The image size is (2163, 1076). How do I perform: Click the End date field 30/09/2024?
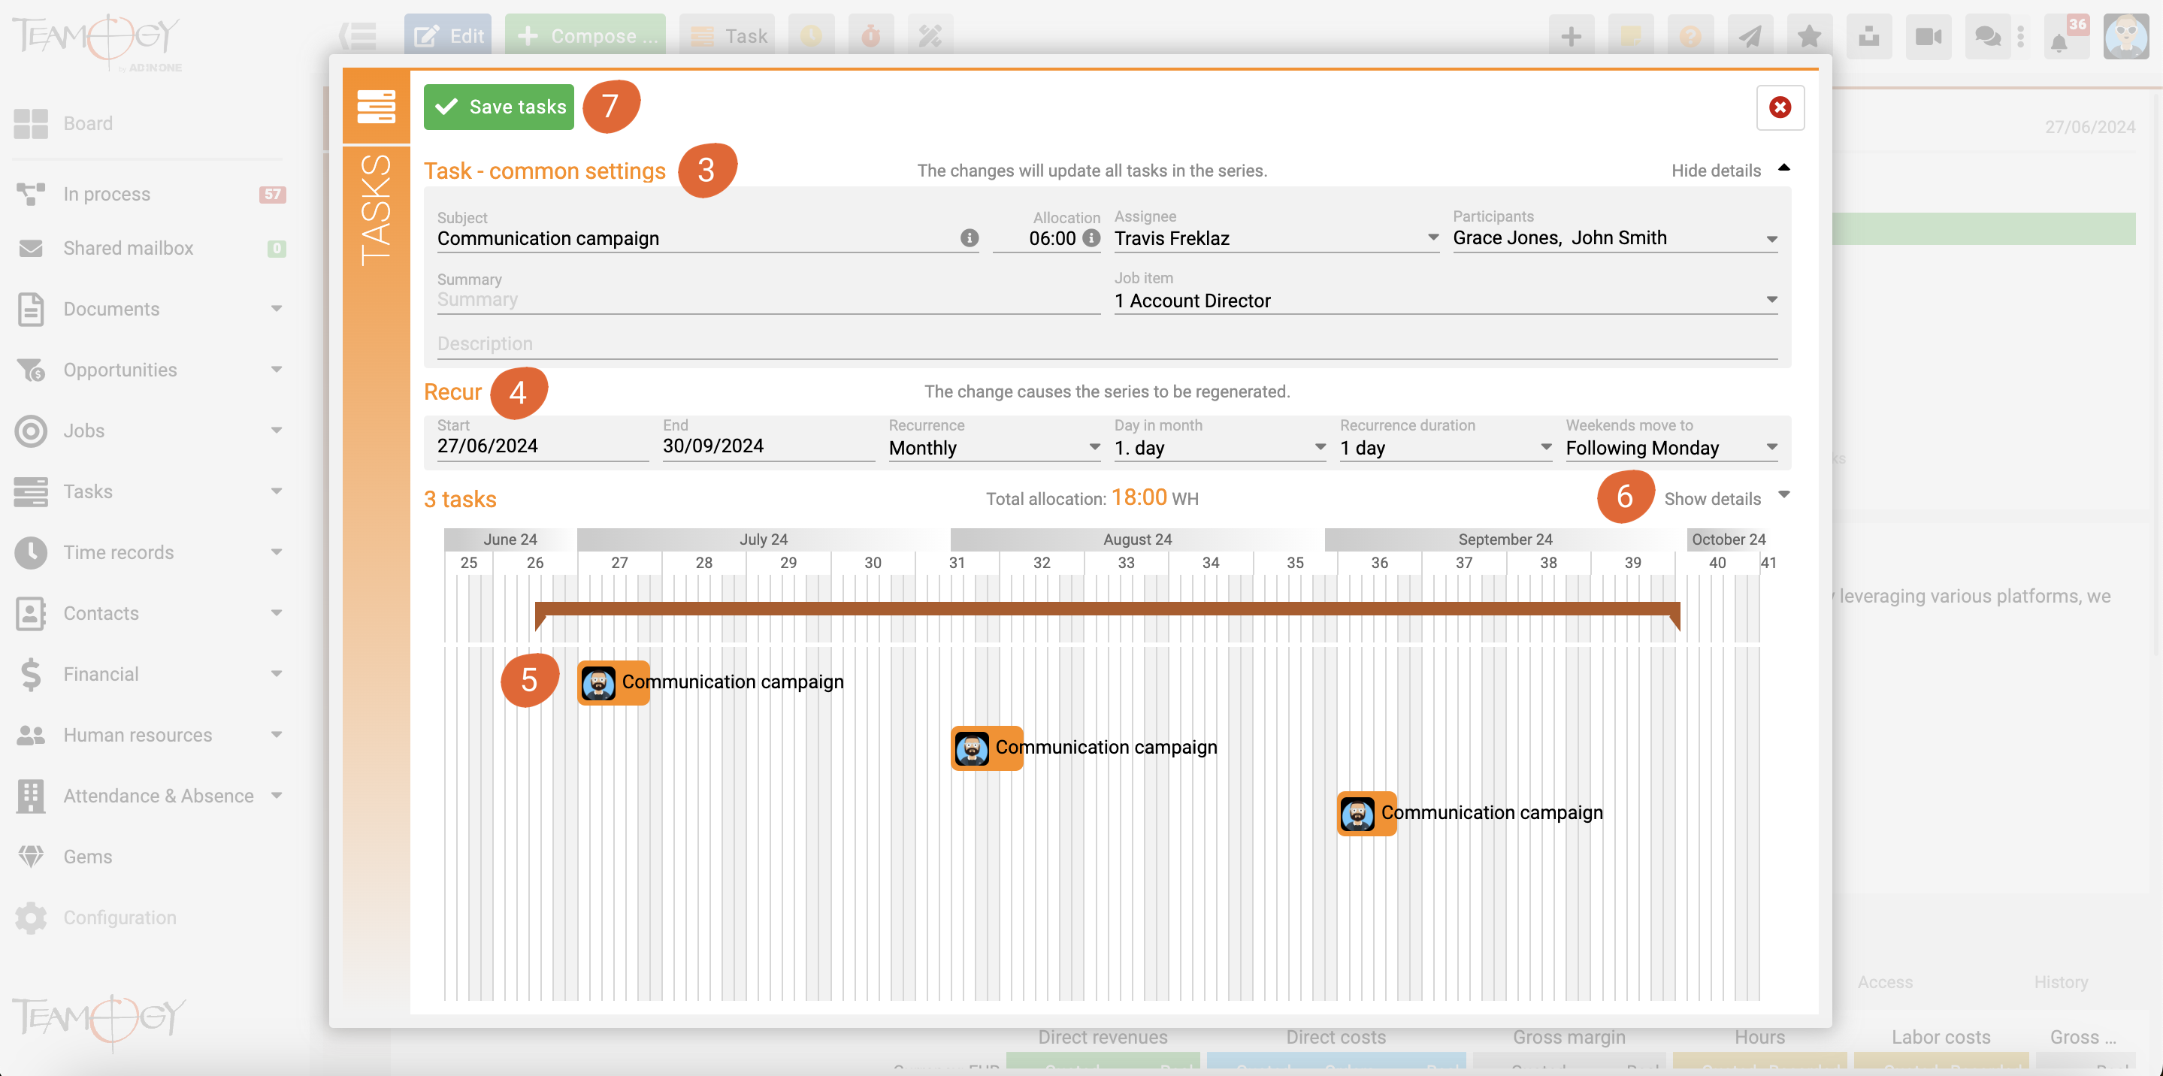pyautogui.click(x=768, y=446)
